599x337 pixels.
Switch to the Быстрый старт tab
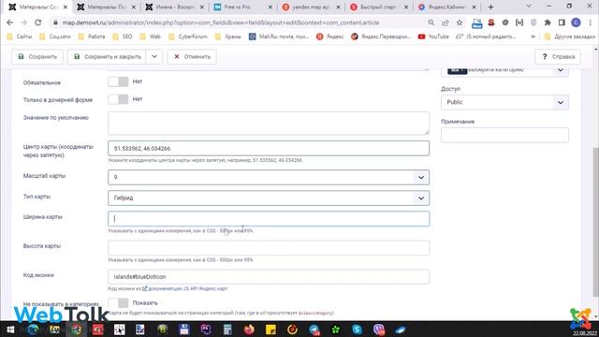pyautogui.click(x=379, y=7)
